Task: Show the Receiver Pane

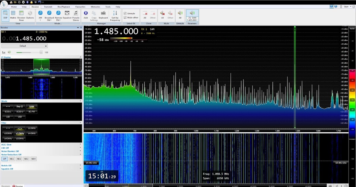Action: click(21, 15)
